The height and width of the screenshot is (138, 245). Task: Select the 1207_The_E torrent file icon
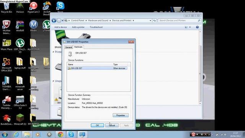pyautogui.click(x=20, y=46)
